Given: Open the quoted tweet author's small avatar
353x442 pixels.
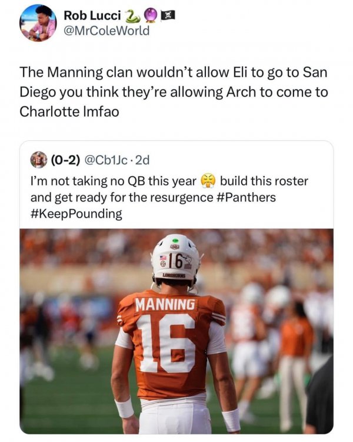Looking at the screenshot, I should click(x=39, y=159).
